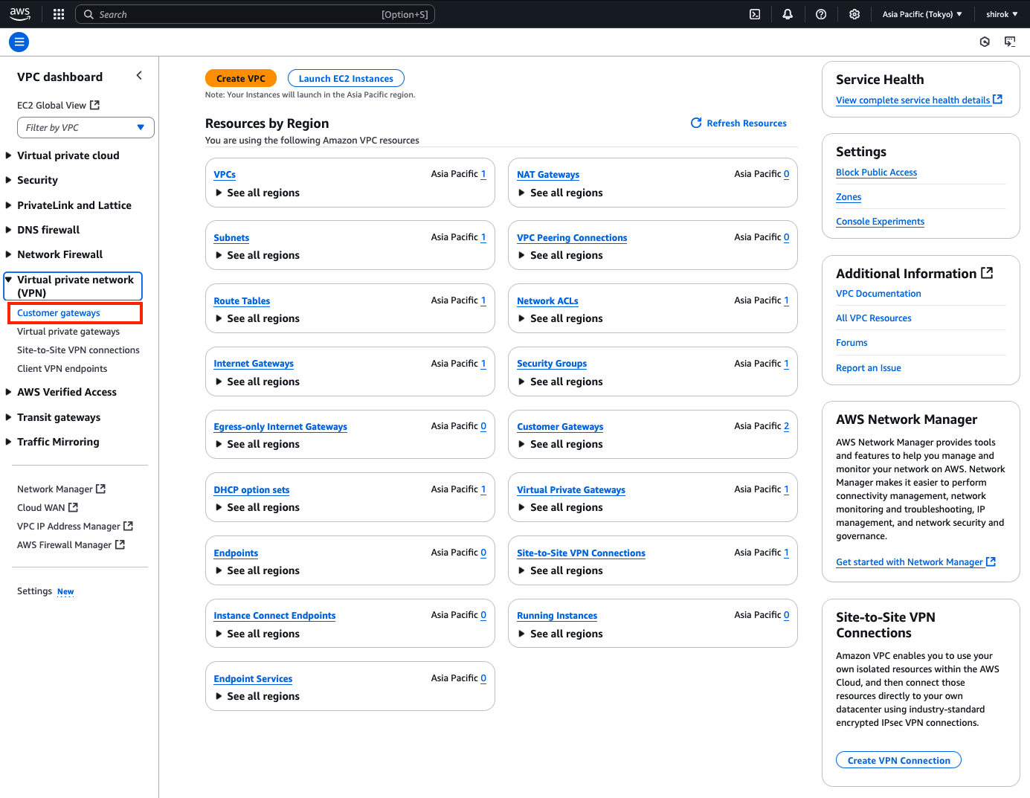Open the Internet Gateways resource link
The image size is (1030, 798).
254,364
